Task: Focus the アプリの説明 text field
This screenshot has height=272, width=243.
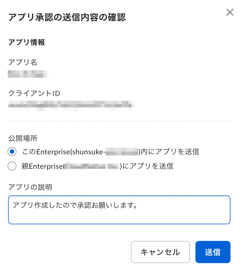Action: [x=119, y=214]
